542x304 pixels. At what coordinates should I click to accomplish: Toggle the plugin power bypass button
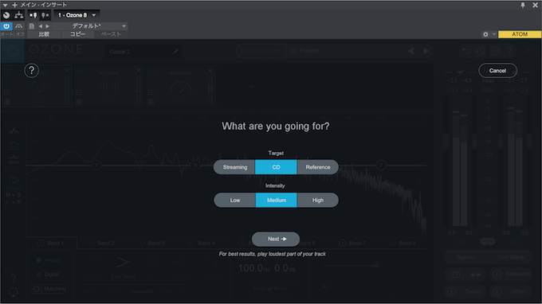(6, 26)
